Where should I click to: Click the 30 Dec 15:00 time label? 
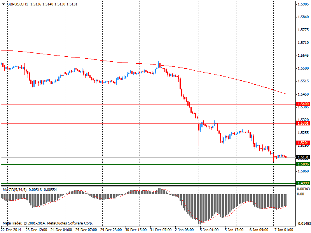coord(136,230)
